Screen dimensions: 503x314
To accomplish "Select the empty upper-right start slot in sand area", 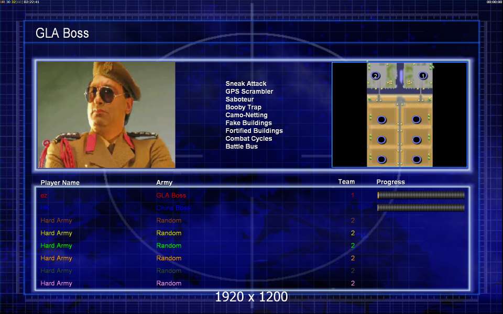I will (x=417, y=120).
